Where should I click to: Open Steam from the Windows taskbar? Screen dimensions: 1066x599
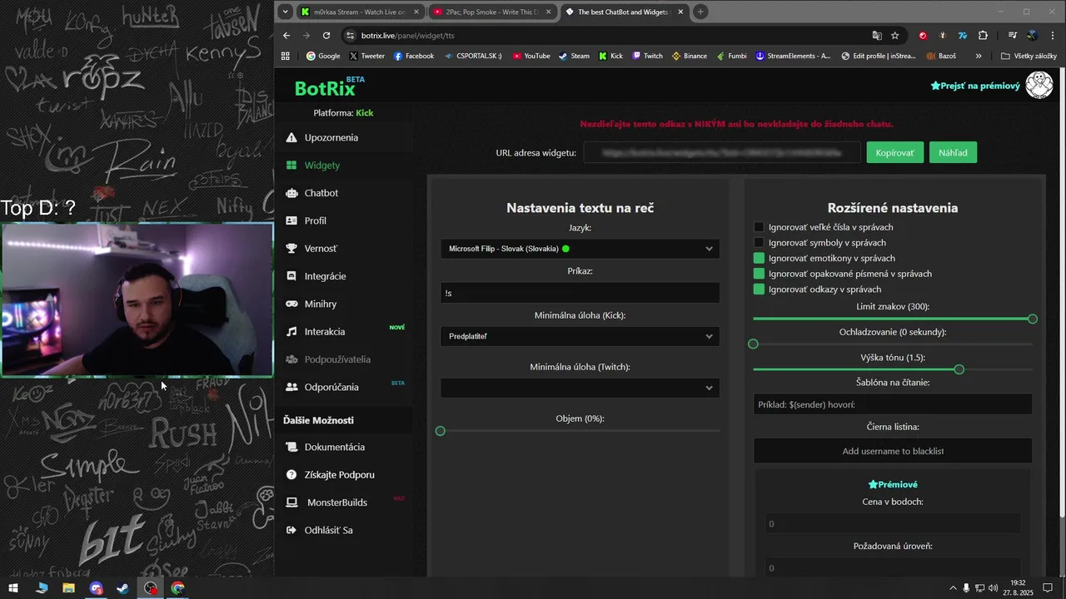click(122, 587)
